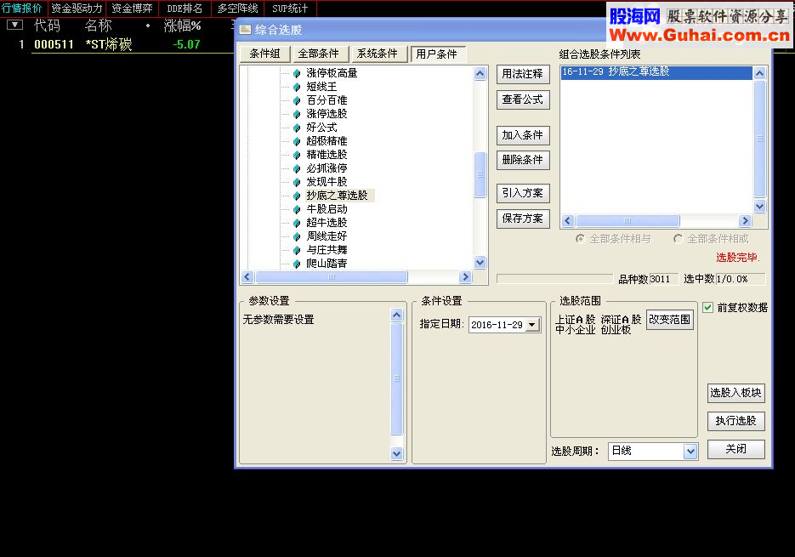Click the diamond icon beside 周线走好
Viewport: 795px width, 557px height.
pyautogui.click(x=297, y=236)
